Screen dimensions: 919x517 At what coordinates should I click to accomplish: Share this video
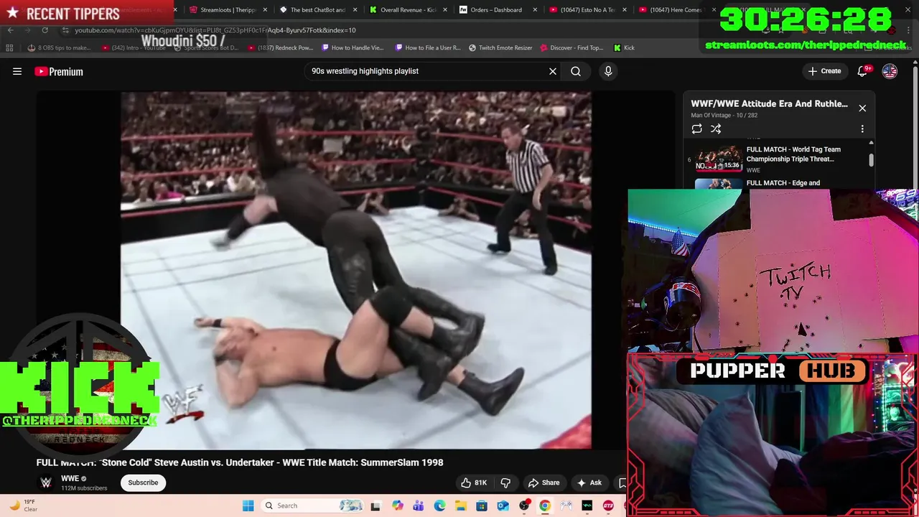(544, 483)
